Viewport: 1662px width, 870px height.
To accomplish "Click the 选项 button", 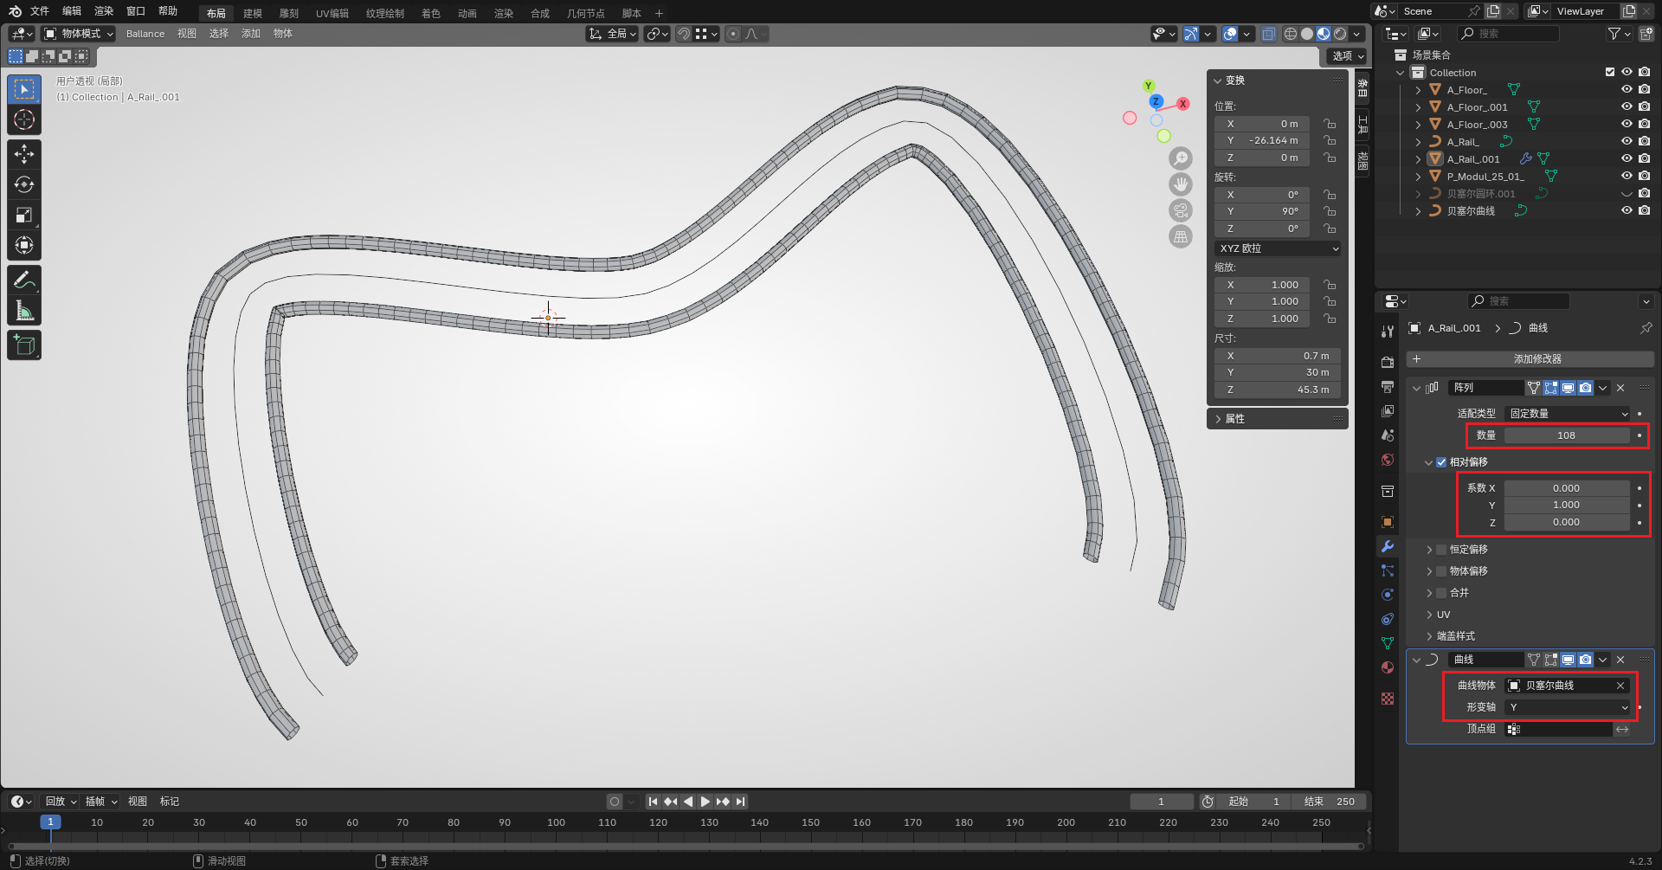I will (x=1348, y=55).
